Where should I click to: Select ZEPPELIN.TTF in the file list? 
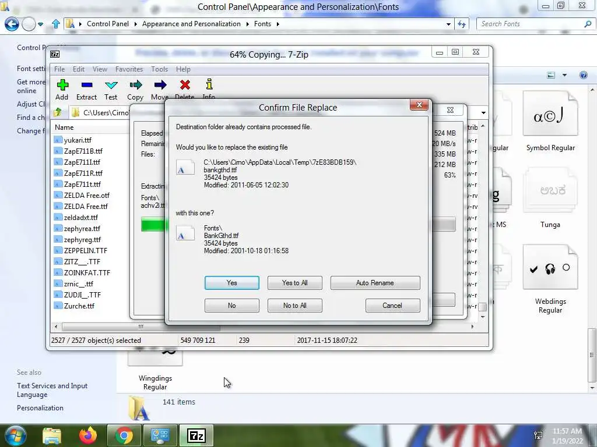85,250
